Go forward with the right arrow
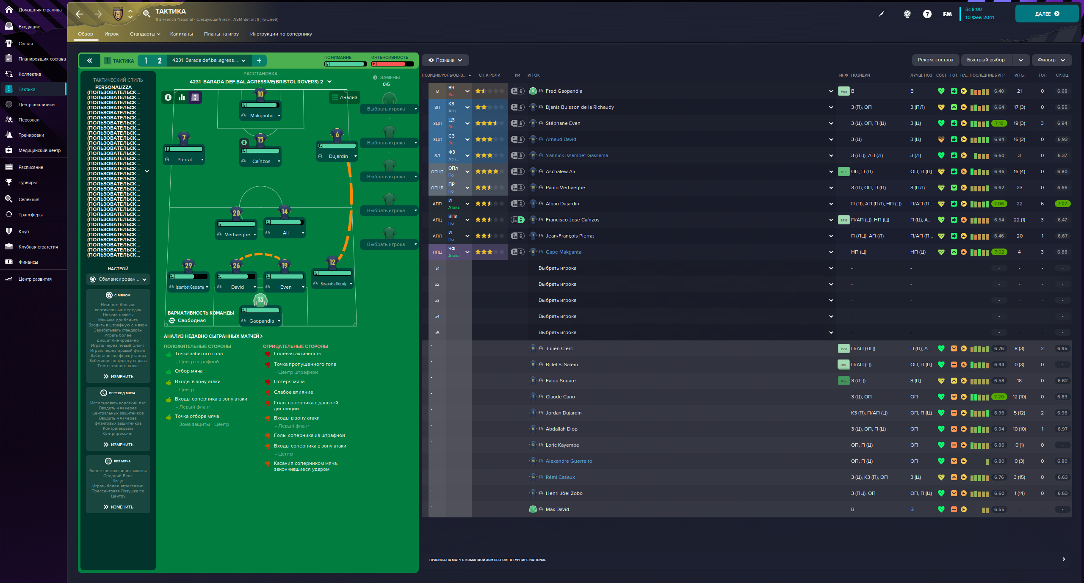This screenshot has width=1084, height=583. [x=98, y=14]
